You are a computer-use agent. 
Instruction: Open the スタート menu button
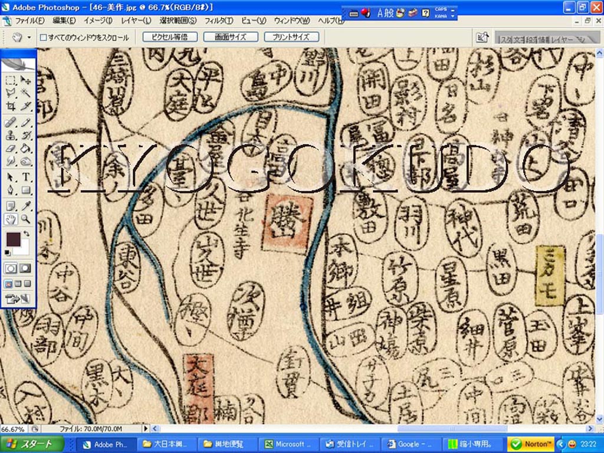32,444
